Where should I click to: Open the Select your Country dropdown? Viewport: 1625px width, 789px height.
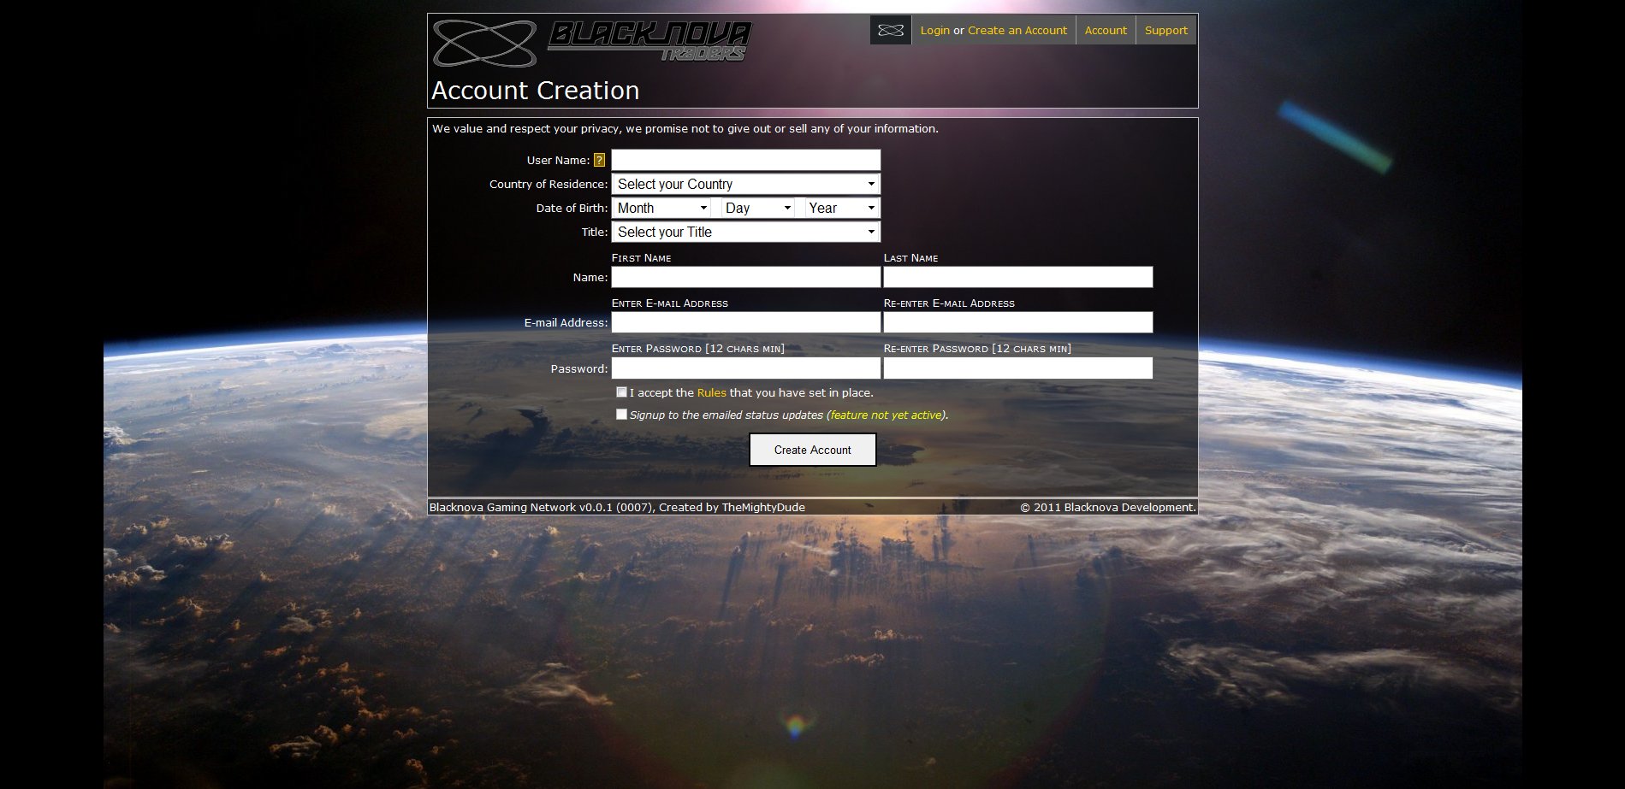[746, 184]
